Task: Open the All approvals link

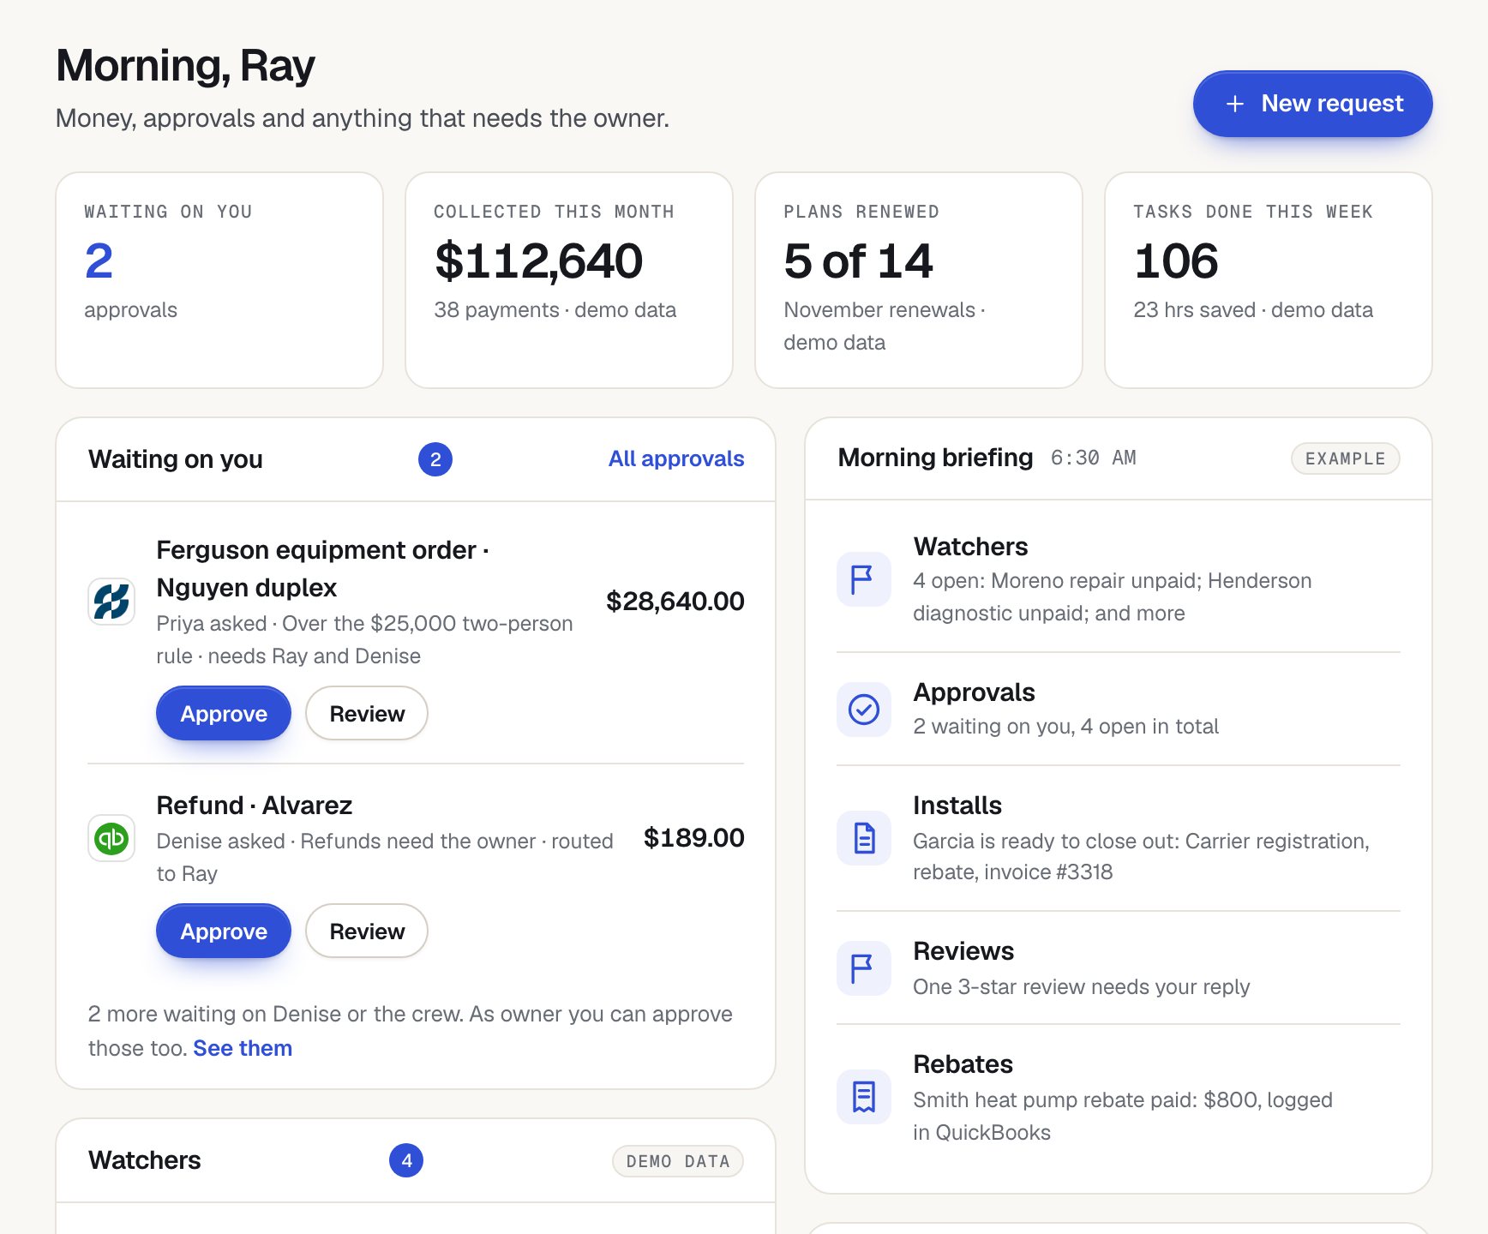Action: click(676, 458)
